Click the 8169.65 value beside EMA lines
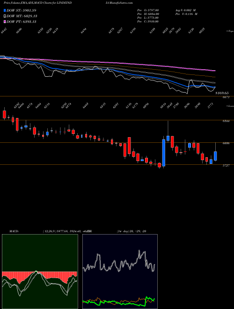This screenshot has width=234, height=309. tap(222, 93)
